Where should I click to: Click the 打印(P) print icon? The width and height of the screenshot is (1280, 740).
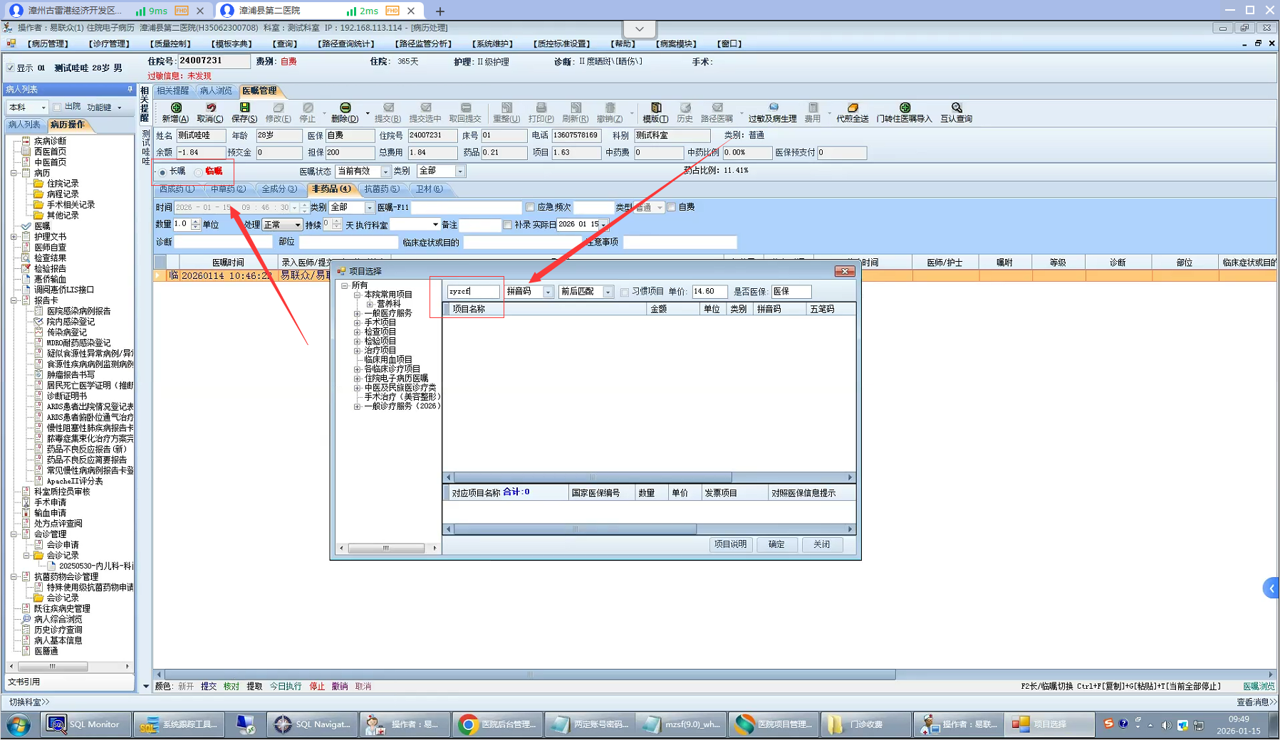(541, 112)
